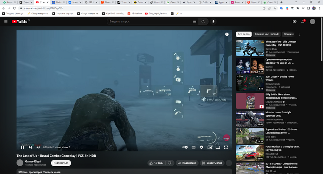Image resolution: width=323 pixels, height=174 pixels.
Task: Toggle autoplay switch in player
Action: tap(185, 147)
